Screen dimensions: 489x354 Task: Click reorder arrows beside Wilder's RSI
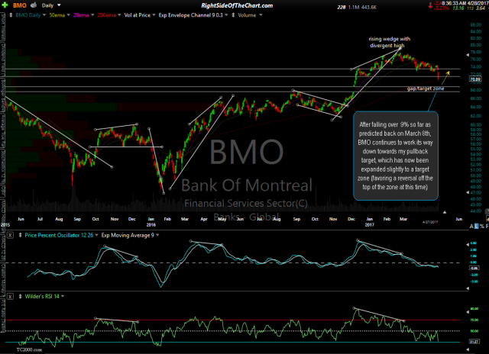(x=21, y=297)
